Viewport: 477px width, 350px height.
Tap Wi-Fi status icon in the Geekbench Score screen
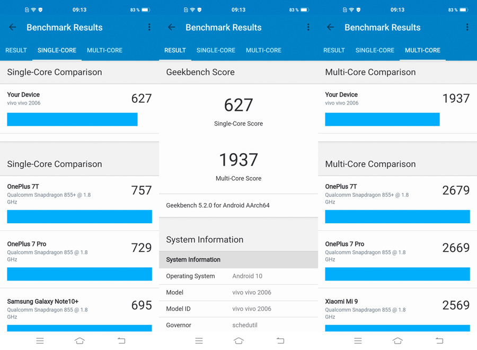[192, 10]
